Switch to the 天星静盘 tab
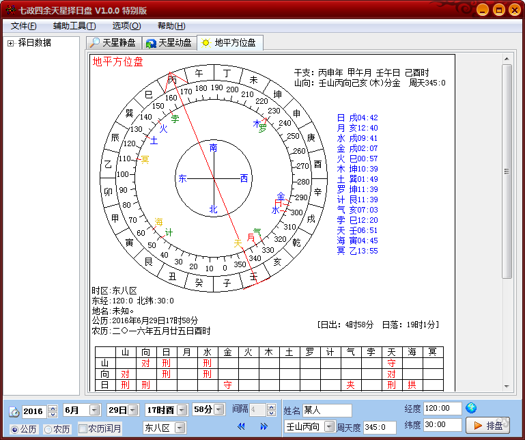The height and width of the screenshot is (440, 525). (x=114, y=43)
